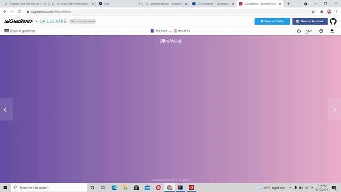Image resolution: width=341 pixels, height=192 pixels.
Task: Open the Skillshare sponsor link
Action: (53, 21)
